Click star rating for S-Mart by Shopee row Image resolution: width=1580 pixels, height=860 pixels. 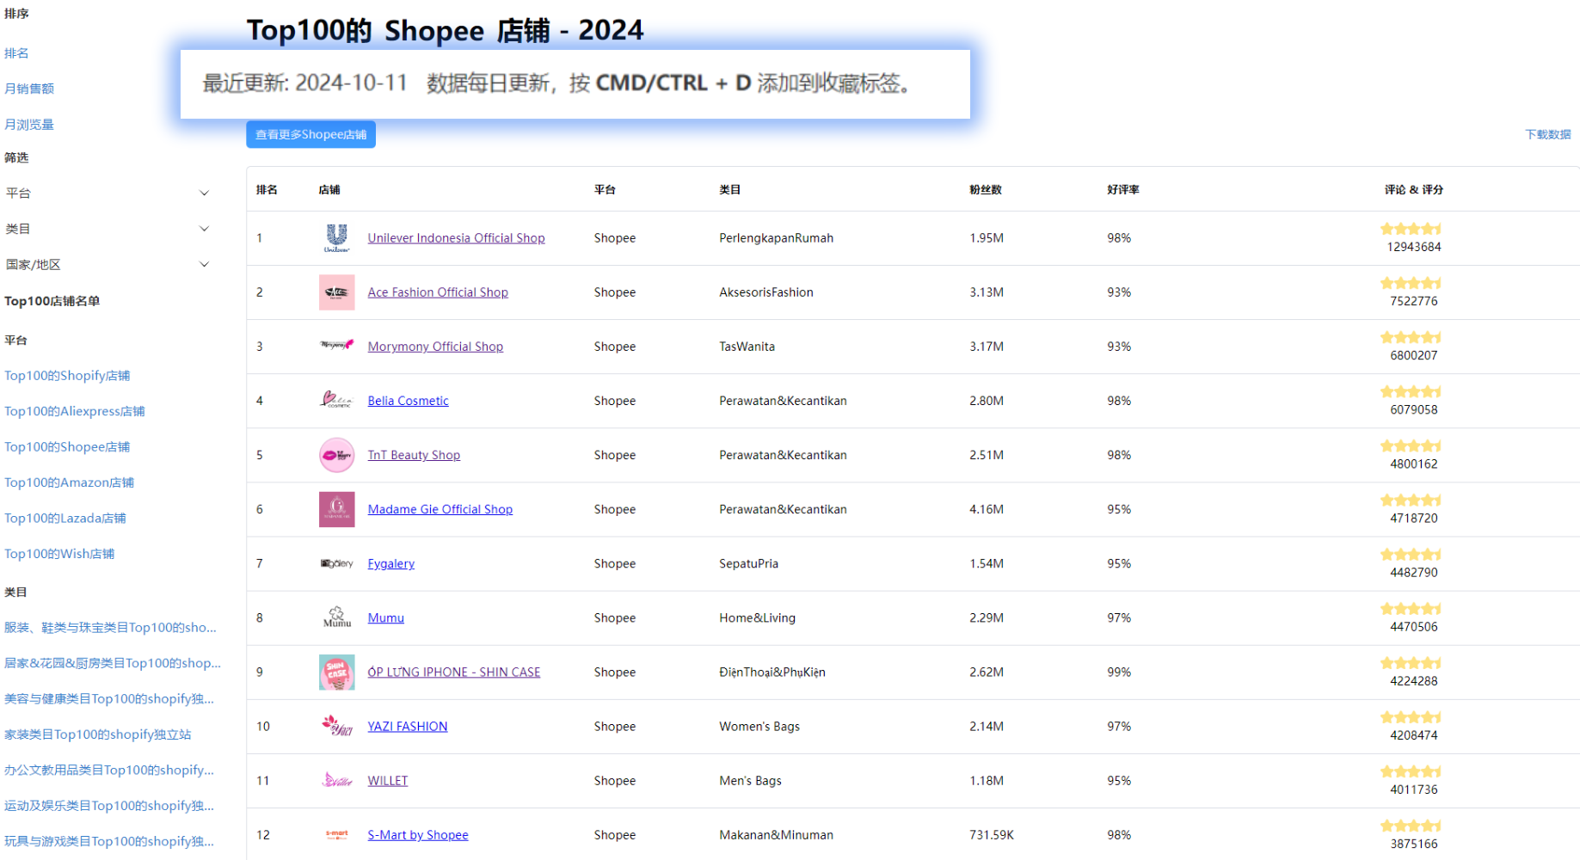(1411, 825)
